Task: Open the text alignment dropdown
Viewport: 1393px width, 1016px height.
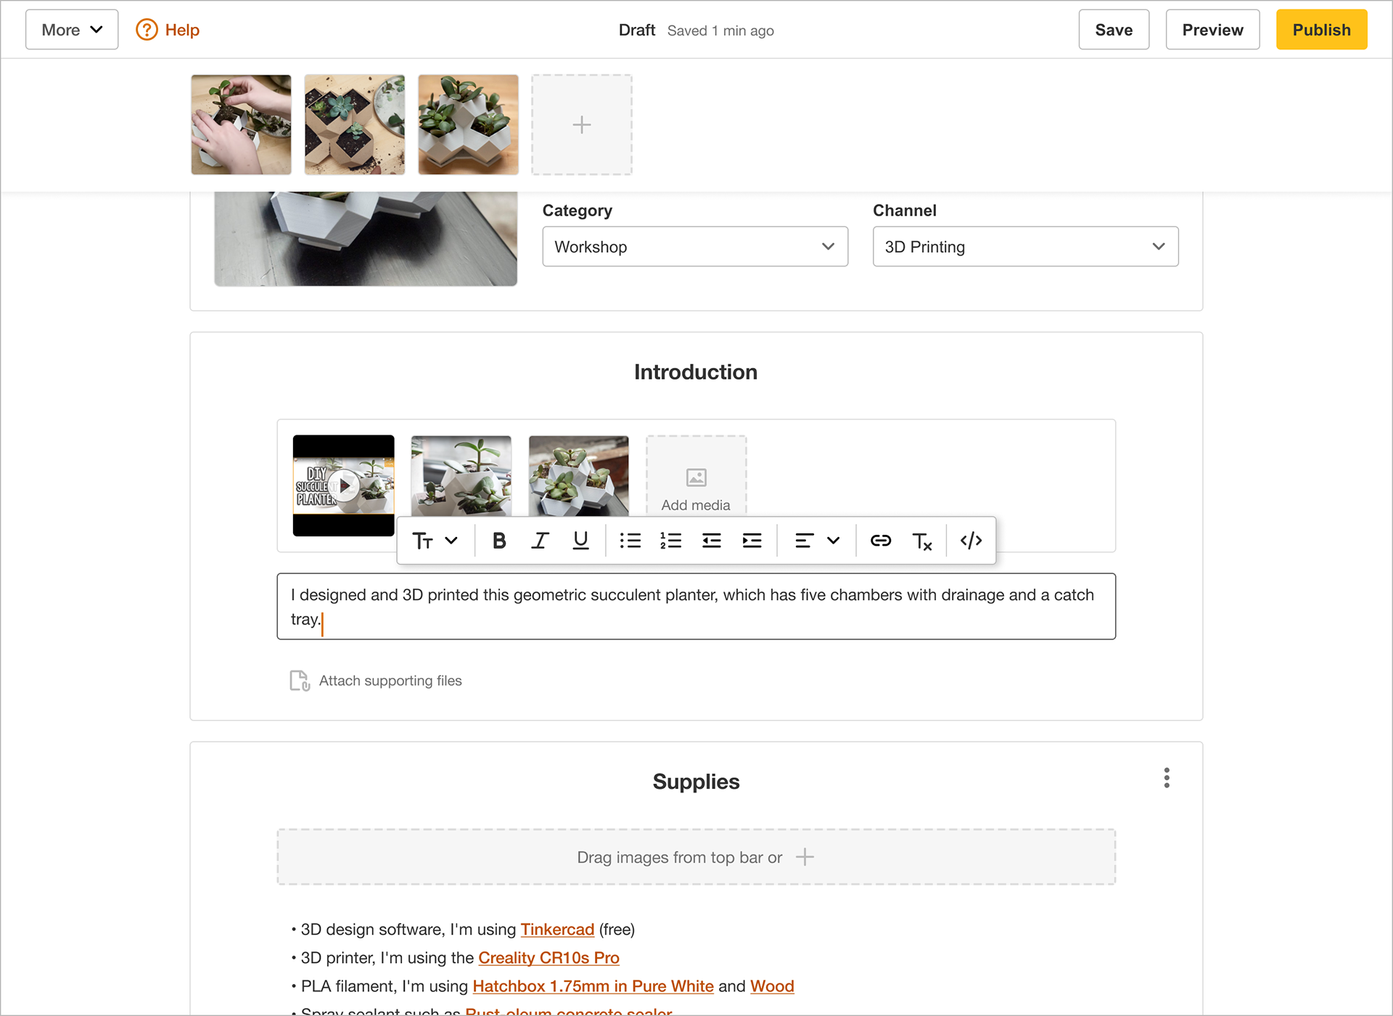Action: click(818, 541)
